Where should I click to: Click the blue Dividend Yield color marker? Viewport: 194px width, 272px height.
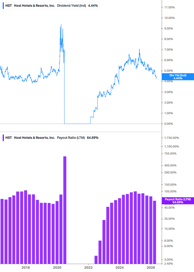point(3,6)
